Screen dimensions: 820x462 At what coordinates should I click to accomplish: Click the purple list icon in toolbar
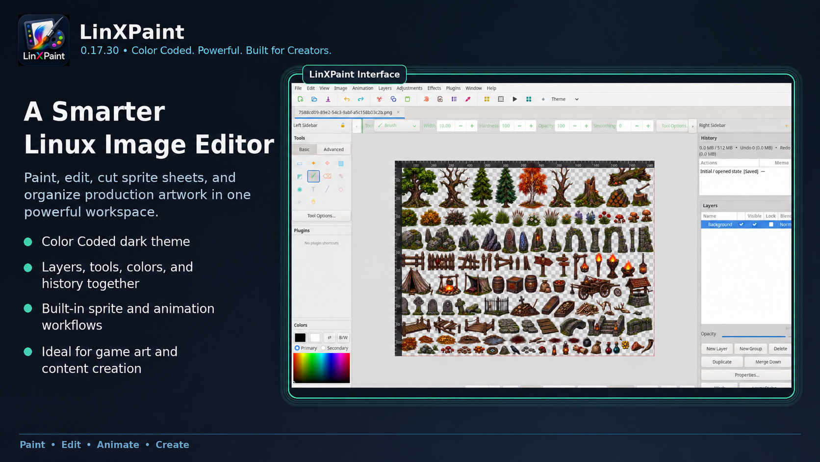pyautogui.click(x=454, y=99)
